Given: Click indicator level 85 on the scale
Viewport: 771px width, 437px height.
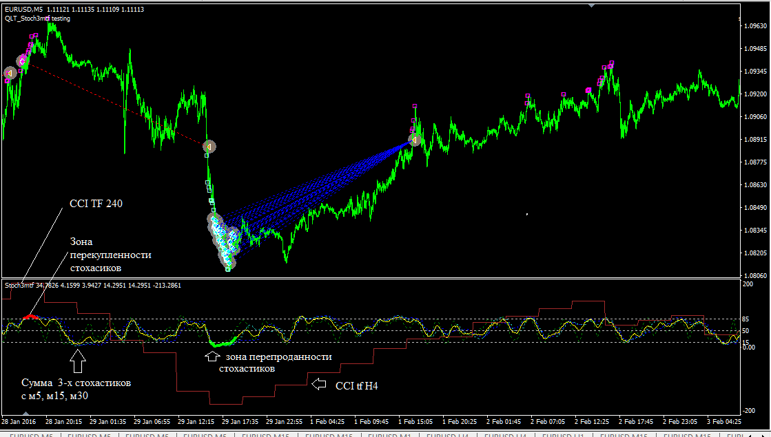Looking at the screenshot, I should [746, 319].
